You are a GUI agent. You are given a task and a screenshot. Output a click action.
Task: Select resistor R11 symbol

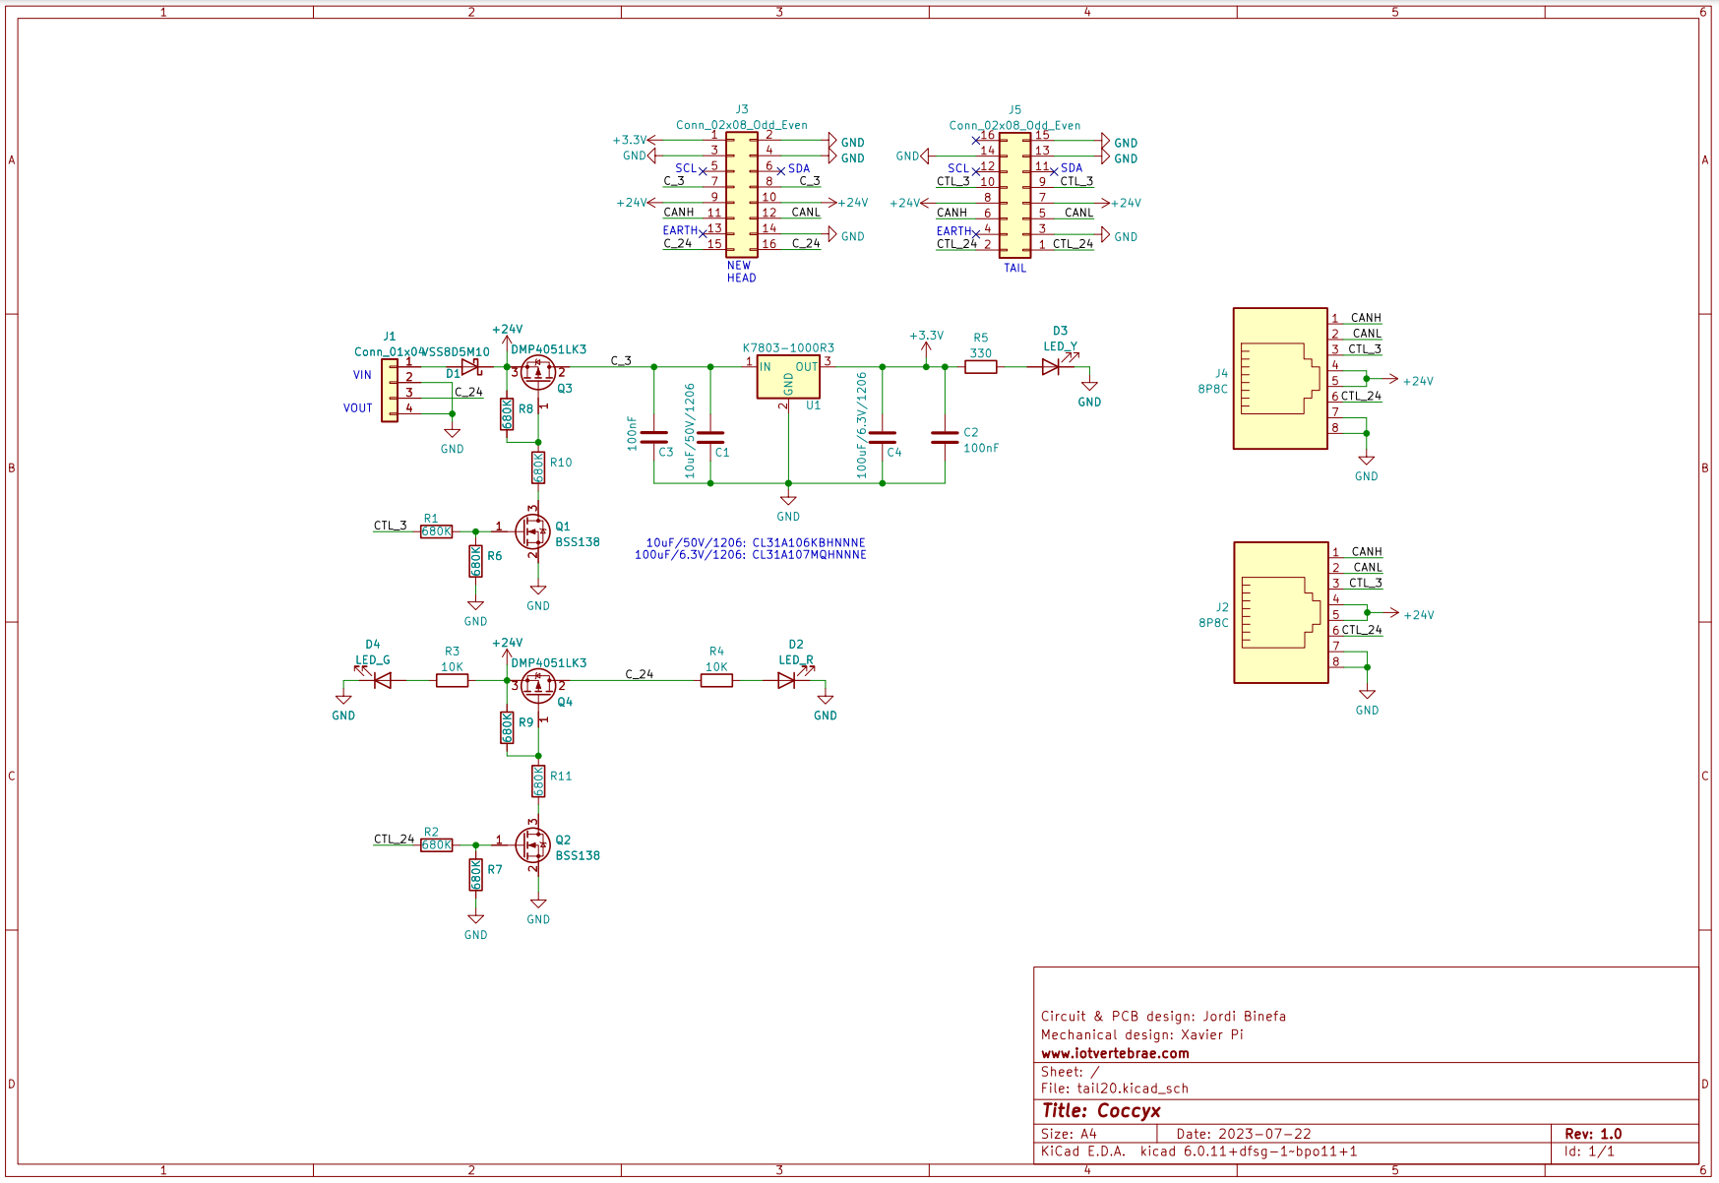point(538,781)
